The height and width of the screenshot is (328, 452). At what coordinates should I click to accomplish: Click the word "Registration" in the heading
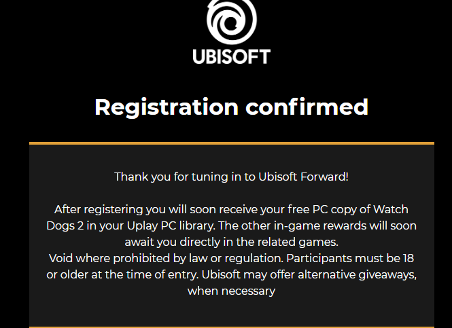coord(167,107)
